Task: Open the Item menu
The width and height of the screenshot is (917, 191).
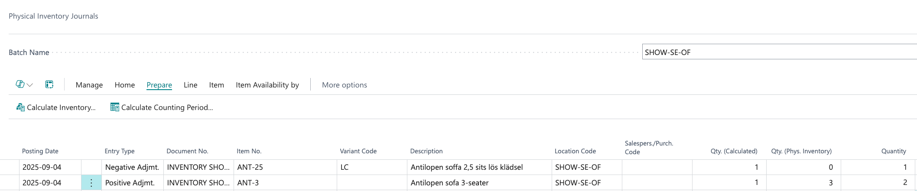Action: (x=216, y=85)
